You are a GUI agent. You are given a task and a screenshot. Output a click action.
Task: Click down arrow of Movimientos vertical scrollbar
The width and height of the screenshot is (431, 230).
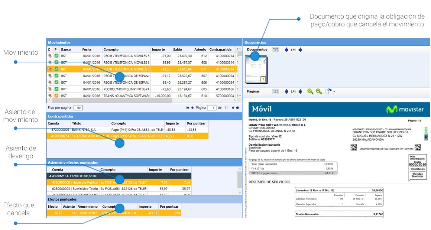click(240, 95)
